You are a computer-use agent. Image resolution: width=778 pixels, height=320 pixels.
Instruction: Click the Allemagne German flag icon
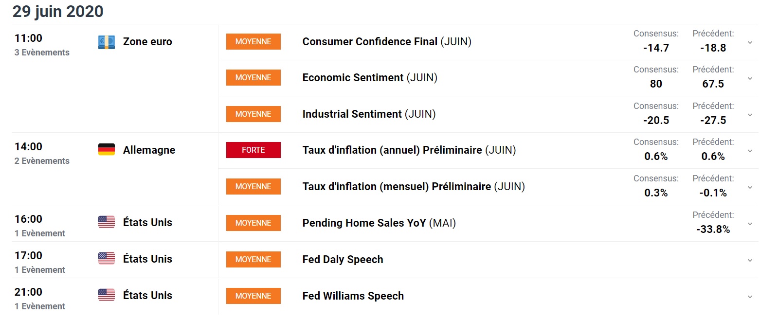click(x=107, y=150)
